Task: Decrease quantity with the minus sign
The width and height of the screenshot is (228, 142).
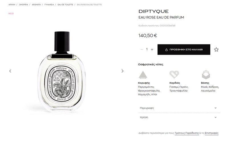Action: 142,49
